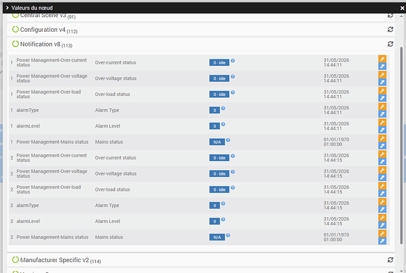Click blue edit icon for endpoint 2 alarmType row
406x273 pixels.
tap(382, 209)
